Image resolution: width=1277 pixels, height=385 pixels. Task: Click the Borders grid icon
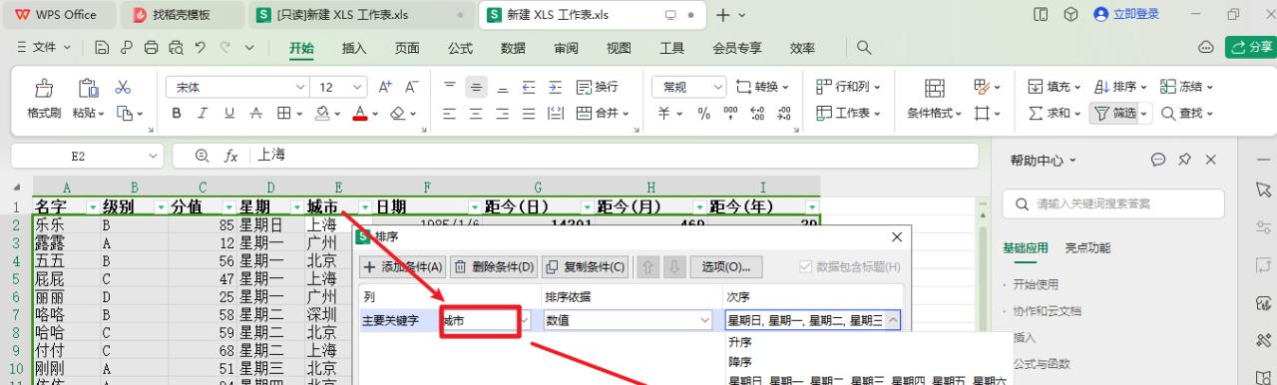[x=283, y=114]
